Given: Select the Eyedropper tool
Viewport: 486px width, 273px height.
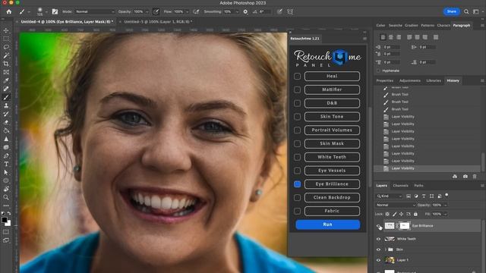Looking at the screenshot, I should coord(6,80).
